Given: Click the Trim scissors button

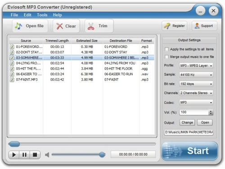Looking at the screenshot, I should [99, 26].
